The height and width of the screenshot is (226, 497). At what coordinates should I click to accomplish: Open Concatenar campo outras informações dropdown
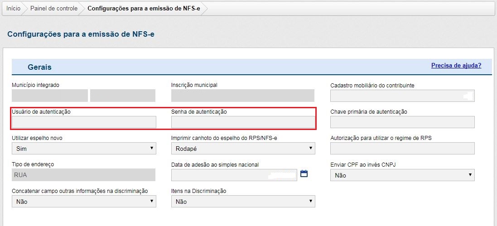pyautogui.click(x=84, y=202)
